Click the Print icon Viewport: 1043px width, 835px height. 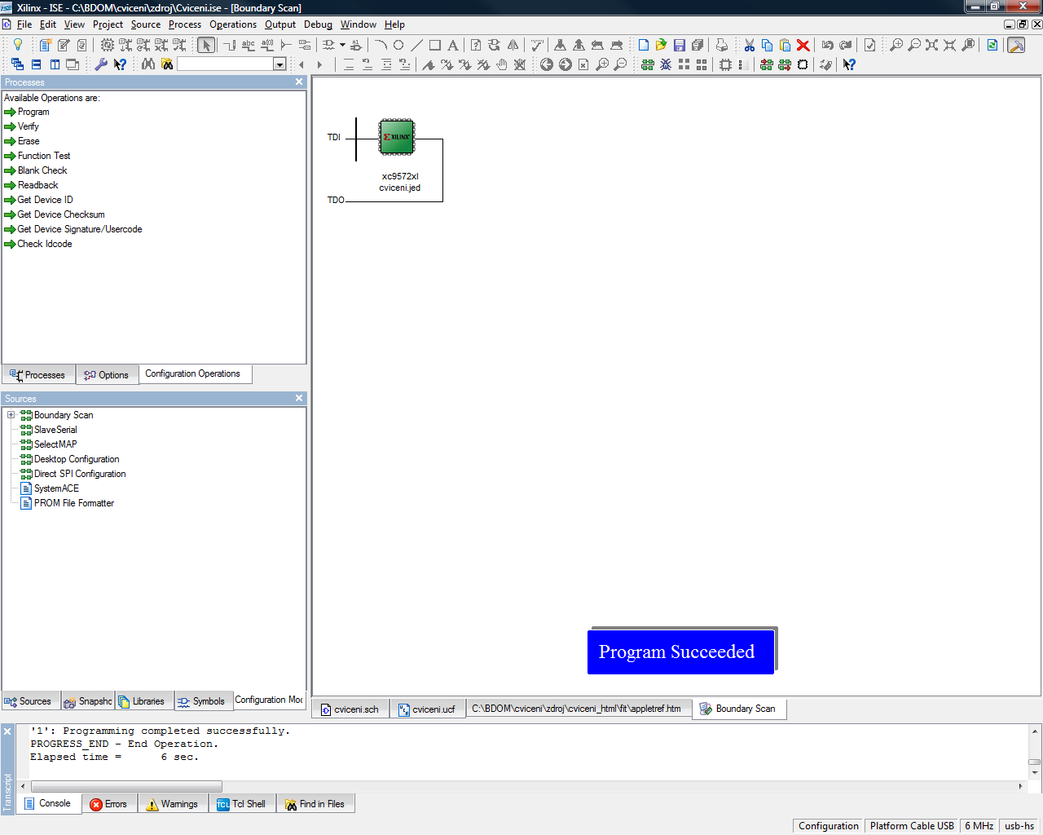pyautogui.click(x=721, y=45)
